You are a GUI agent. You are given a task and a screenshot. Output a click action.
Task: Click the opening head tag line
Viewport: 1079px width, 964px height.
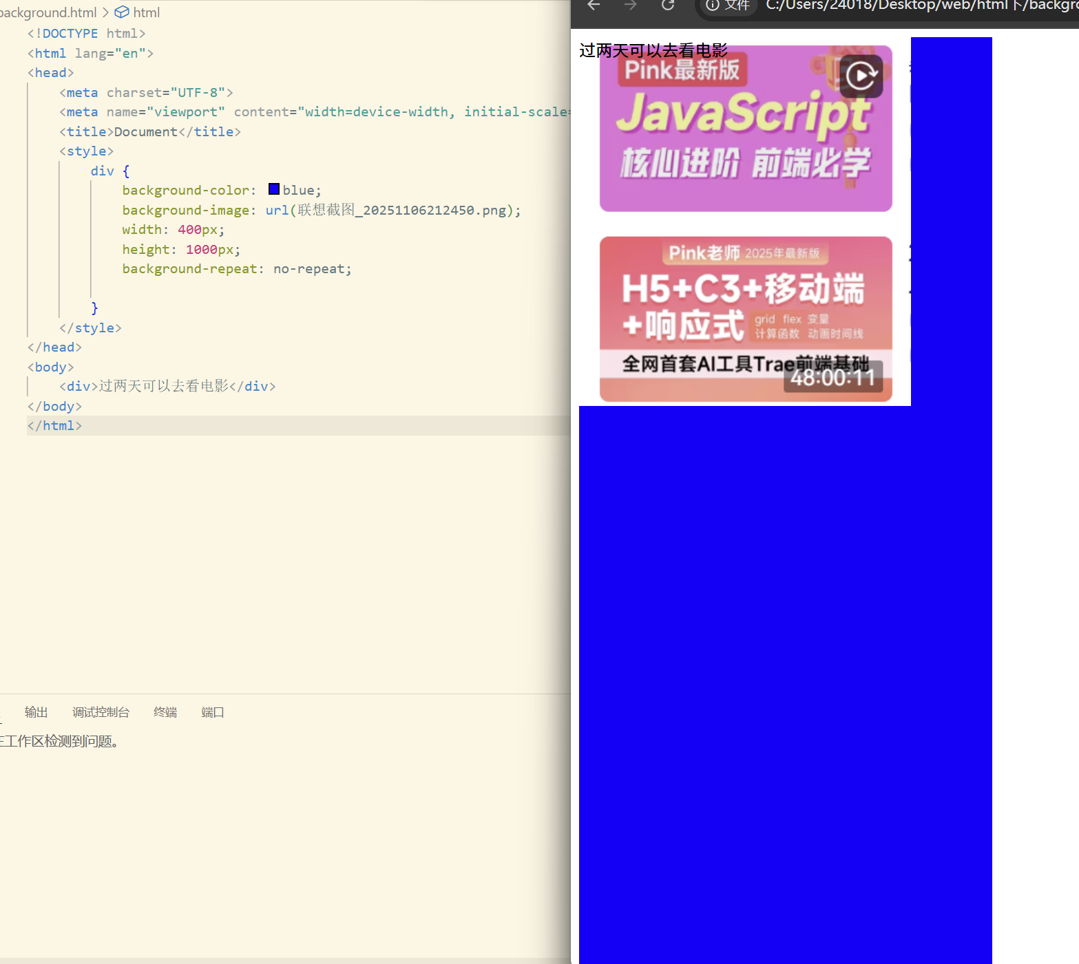coord(50,72)
